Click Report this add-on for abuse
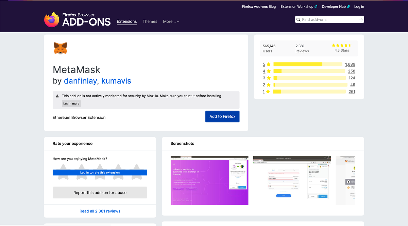 [100, 193]
